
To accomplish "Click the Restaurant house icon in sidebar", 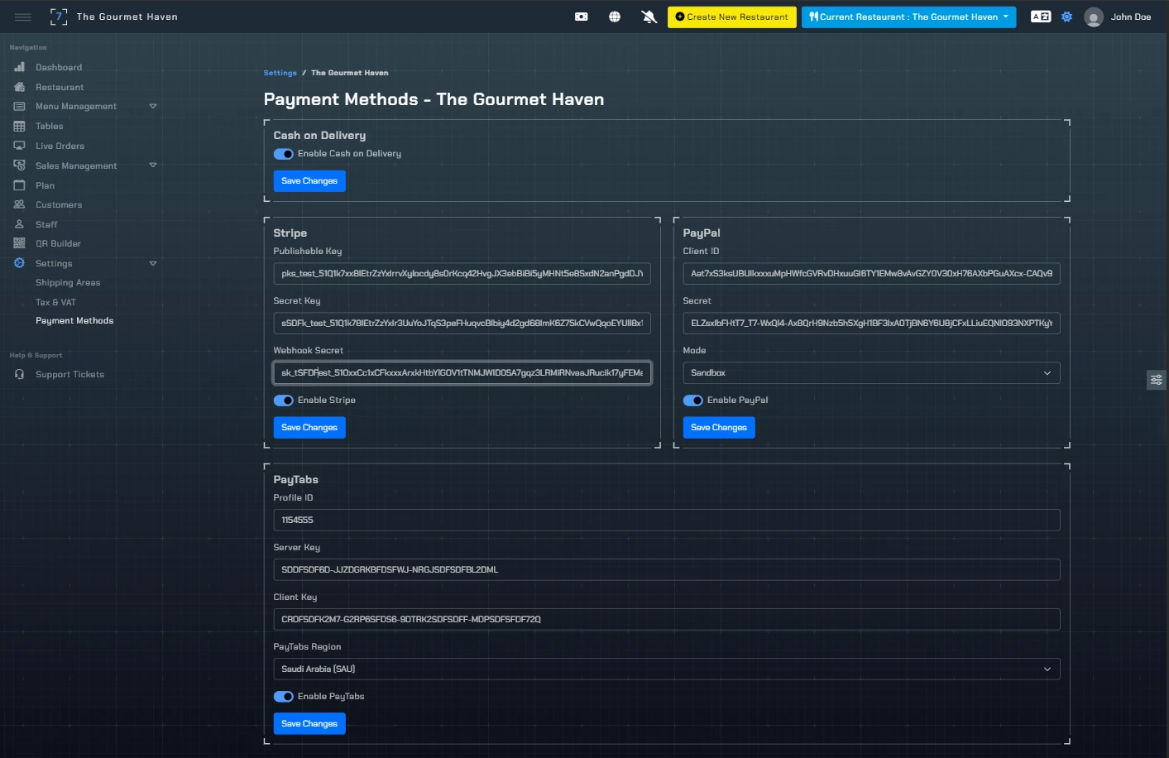I will point(19,87).
